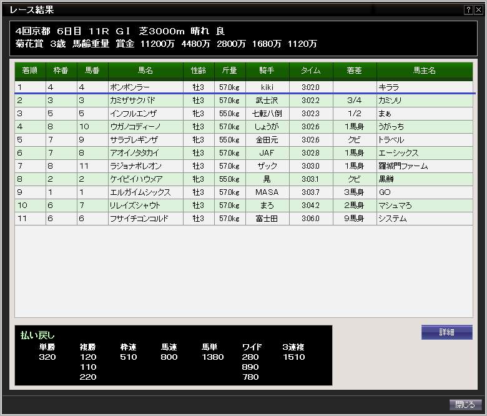Click owner name キララ
The image size is (487, 416).
(x=389, y=87)
